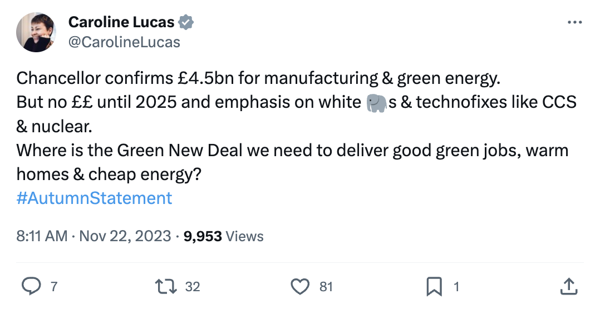Follow the #AutumnStatement hashtag link
The image size is (600, 309).
[x=95, y=198]
